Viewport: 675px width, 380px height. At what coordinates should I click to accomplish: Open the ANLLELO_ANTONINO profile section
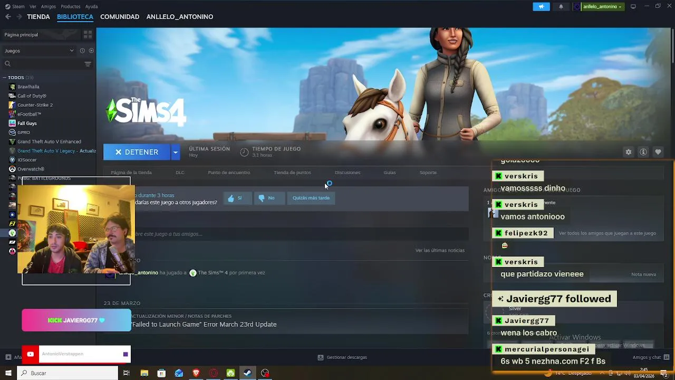(x=180, y=17)
